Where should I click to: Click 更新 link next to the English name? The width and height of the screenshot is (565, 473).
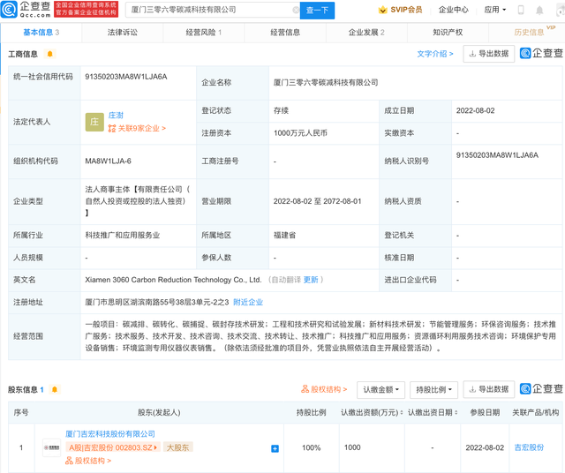pos(311,280)
